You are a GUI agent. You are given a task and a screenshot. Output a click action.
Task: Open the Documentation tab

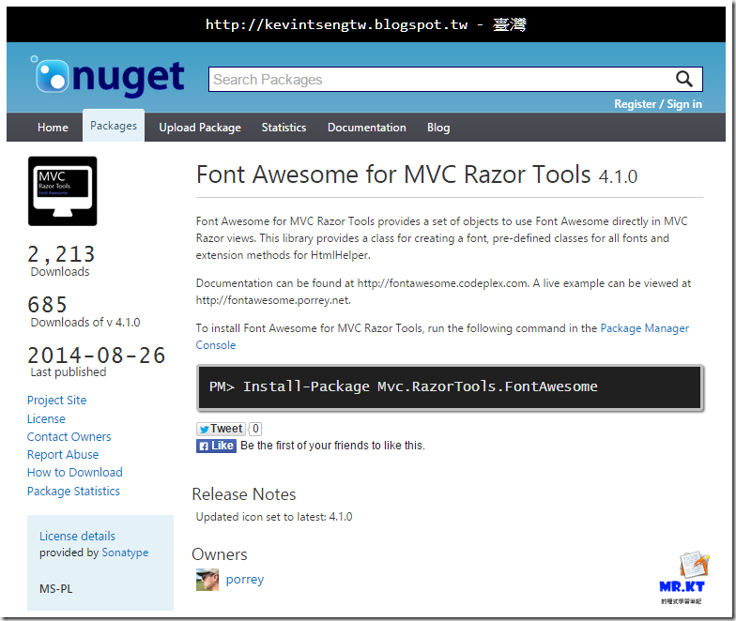coord(366,128)
